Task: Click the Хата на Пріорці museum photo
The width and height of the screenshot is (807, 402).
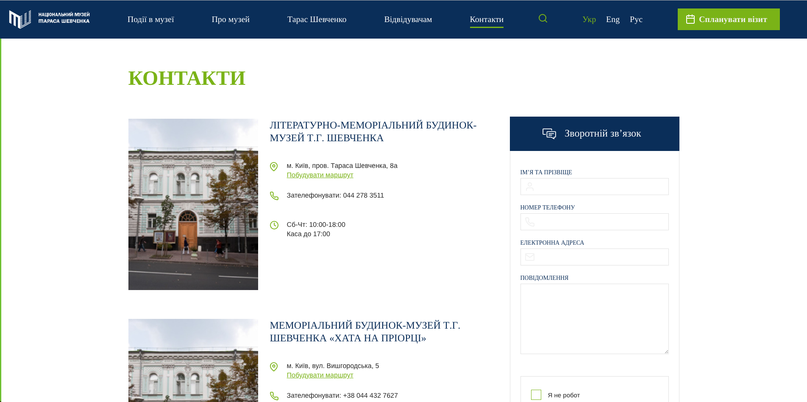Action: (x=193, y=360)
